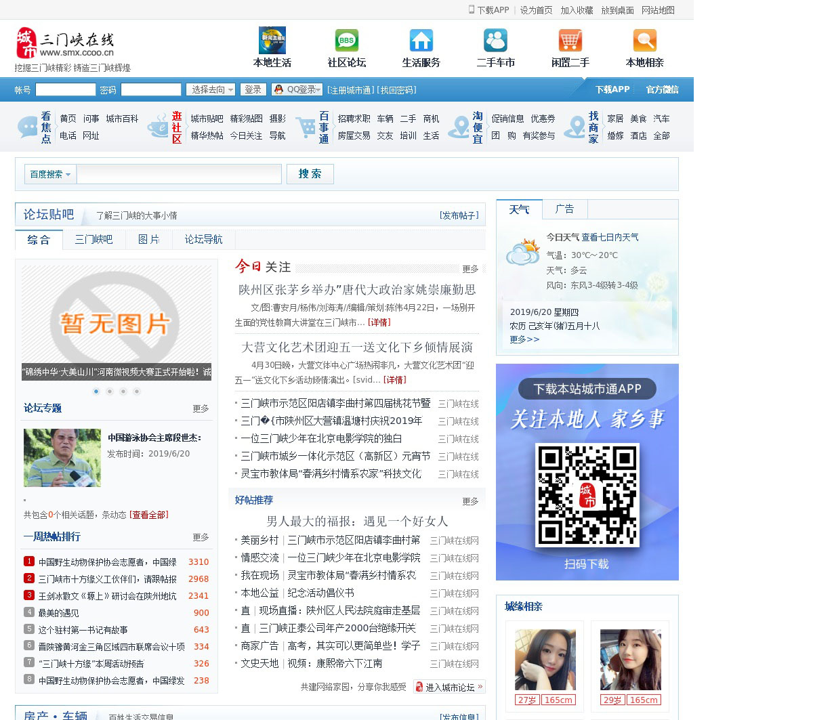Click the 社区论坛 BBS icon
The height and width of the screenshot is (720, 813).
(346, 41)
